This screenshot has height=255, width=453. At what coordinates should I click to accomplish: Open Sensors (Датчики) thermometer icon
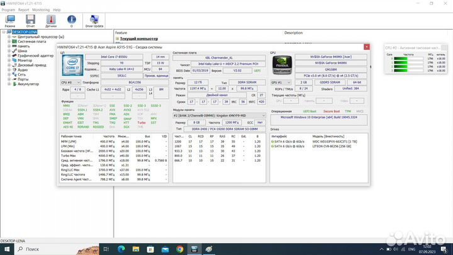(51, 21)
